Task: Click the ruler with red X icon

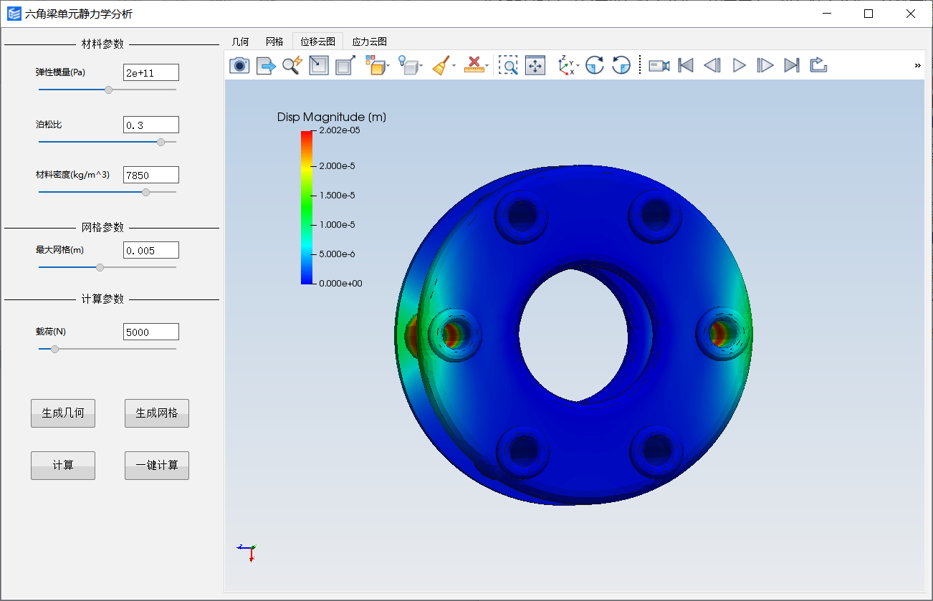Action: (x=474, y=66)
